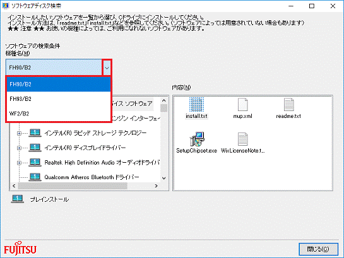Select the install.txt file icon
The width and height of the screenshot is (344, 258).
tap(196, 105)
